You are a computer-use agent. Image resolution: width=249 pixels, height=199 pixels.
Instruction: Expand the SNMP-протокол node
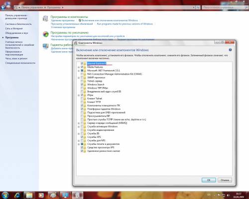point(79,78)
